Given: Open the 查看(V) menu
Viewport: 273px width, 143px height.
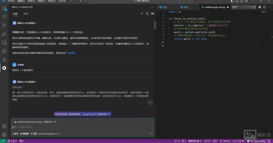Looking at the screenshot, I should click(x=41, y=1).
